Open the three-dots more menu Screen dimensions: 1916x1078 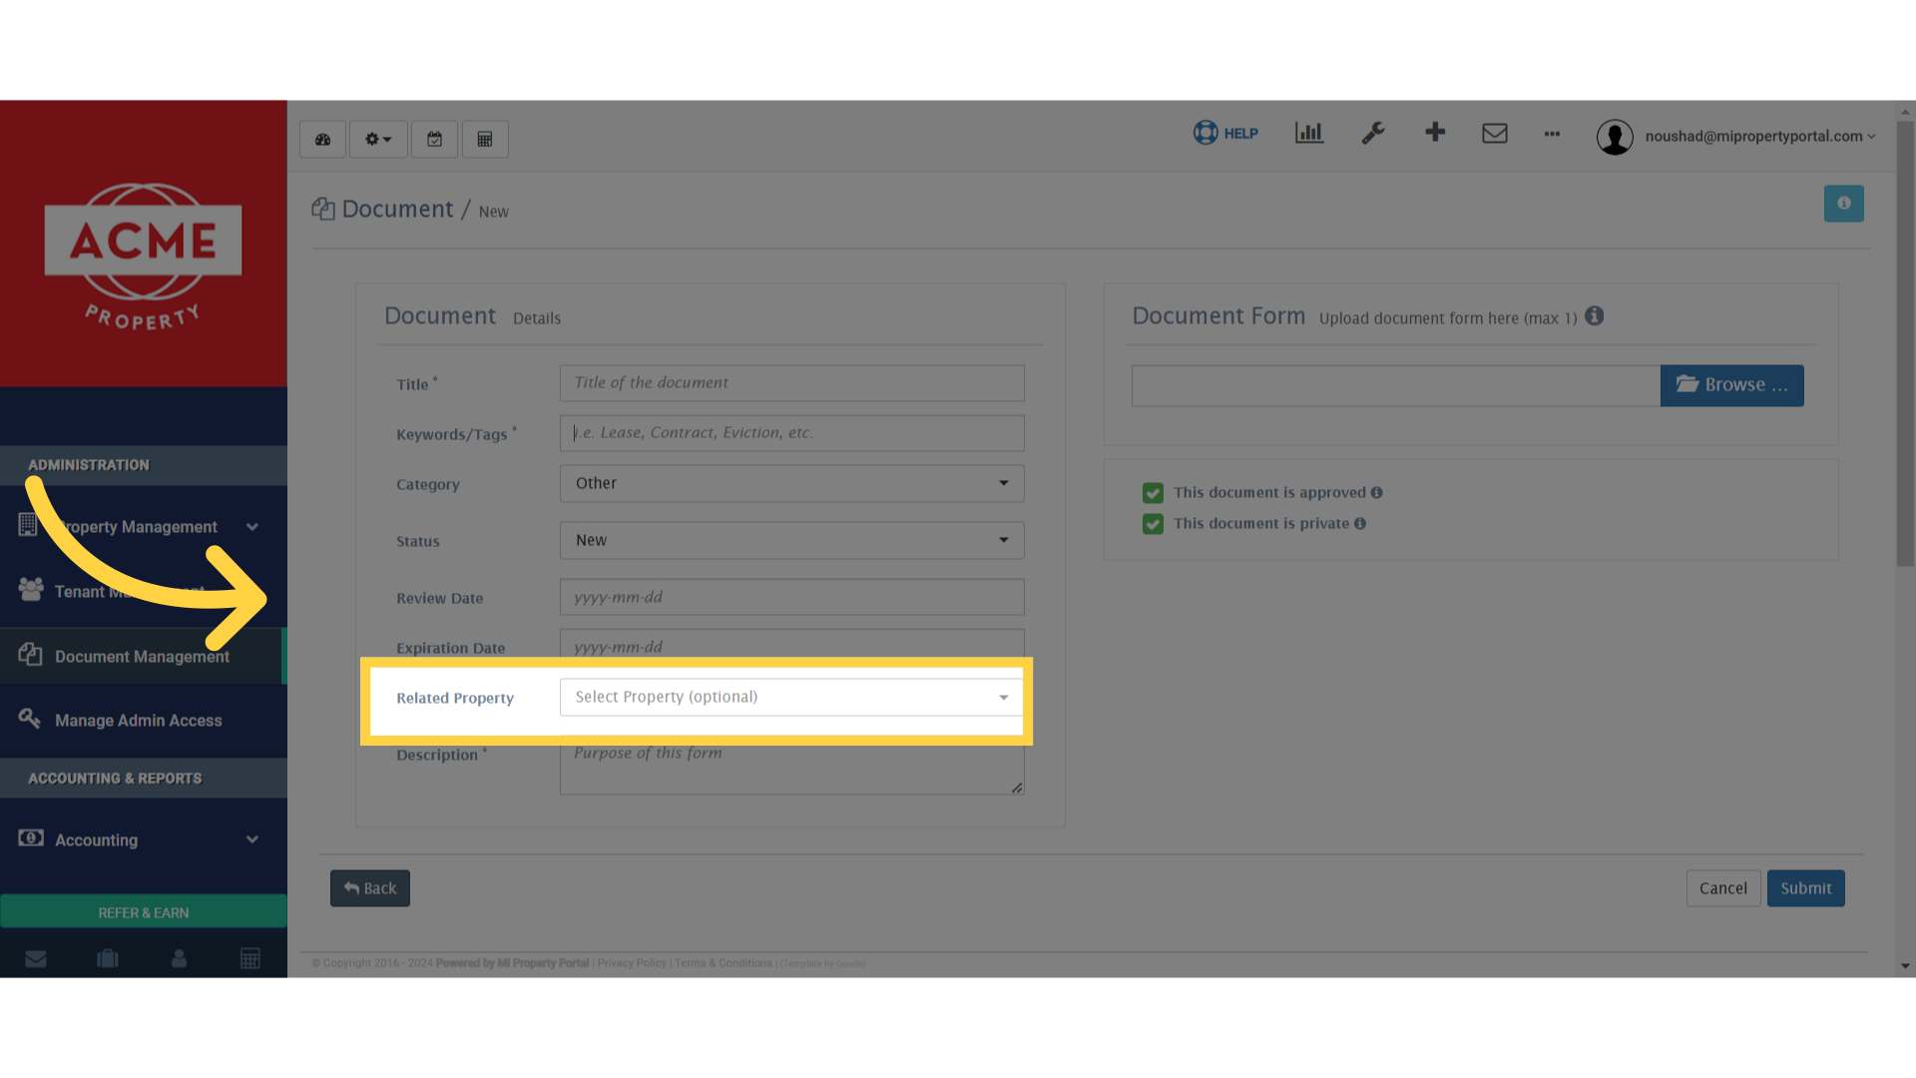point(1552,134)
